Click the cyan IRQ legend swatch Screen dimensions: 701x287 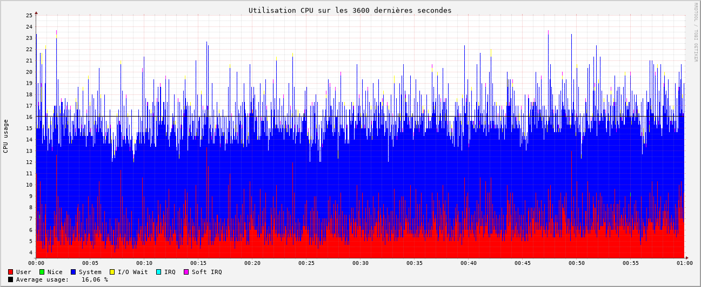[158, 272]
